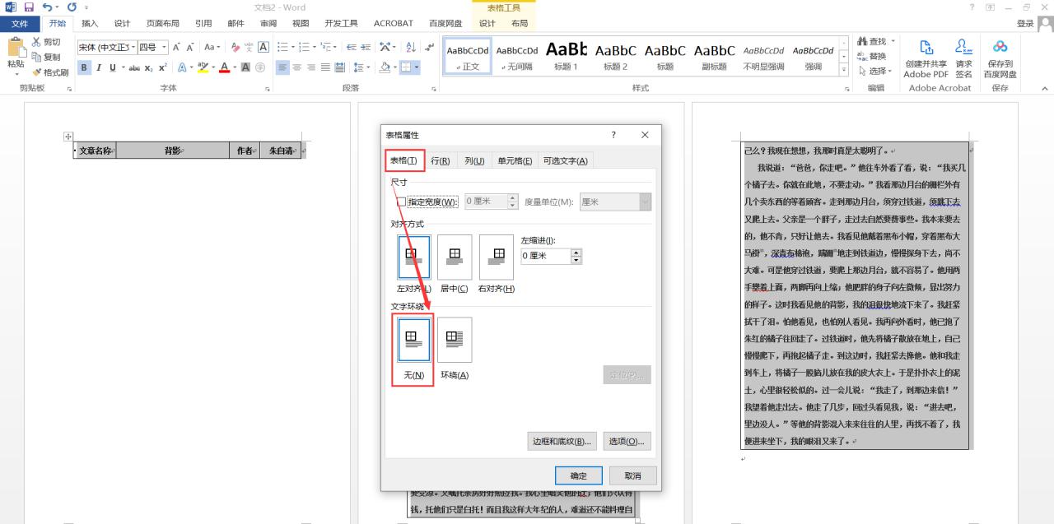Image resolution: width=1054 pixels, height=524 pixels.
Task: Click the Multilevel list icon
Action: coord(327,48)
